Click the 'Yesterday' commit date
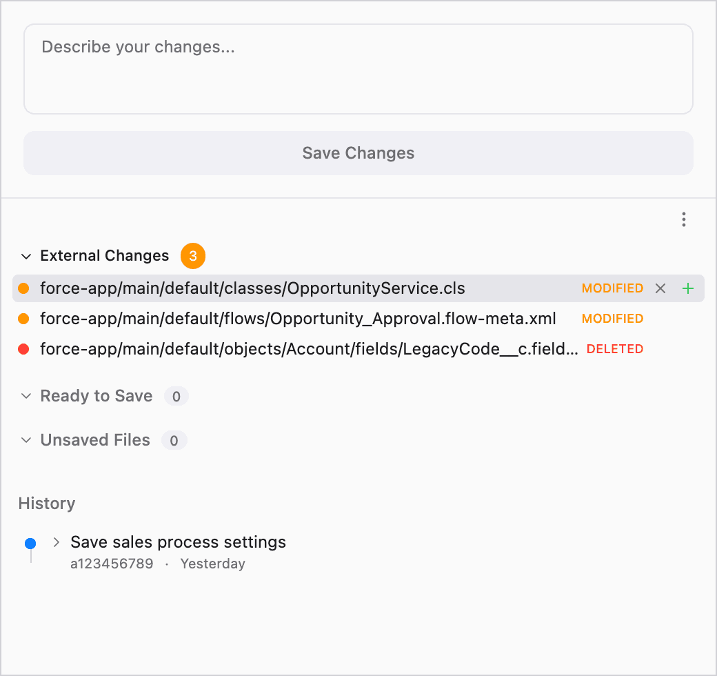The height and width of the screenshot is (676, 717). [x=212, y=564]
